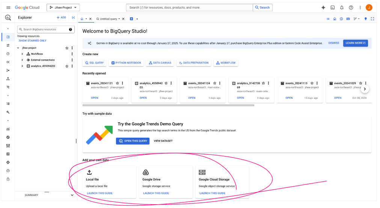Click ADD in the Explorer header
The width and height of the screenshot is (380, 208).
61,17
